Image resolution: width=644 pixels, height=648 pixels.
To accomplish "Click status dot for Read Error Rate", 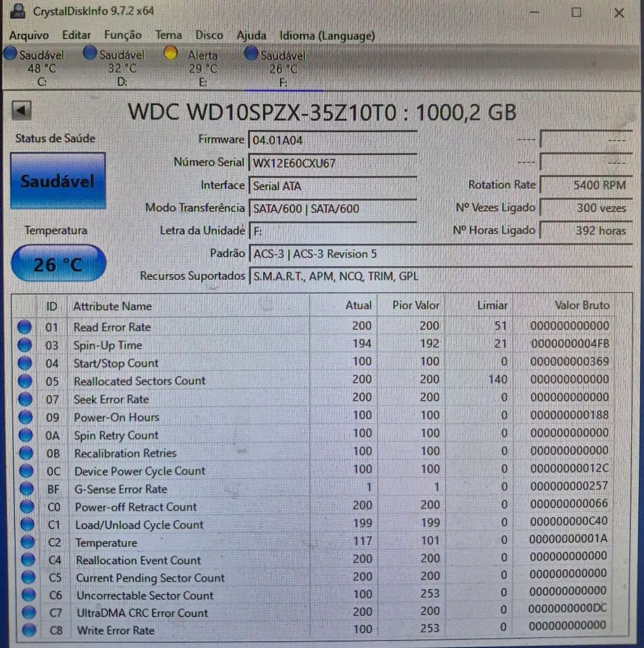I will click(x=24, y=327).
